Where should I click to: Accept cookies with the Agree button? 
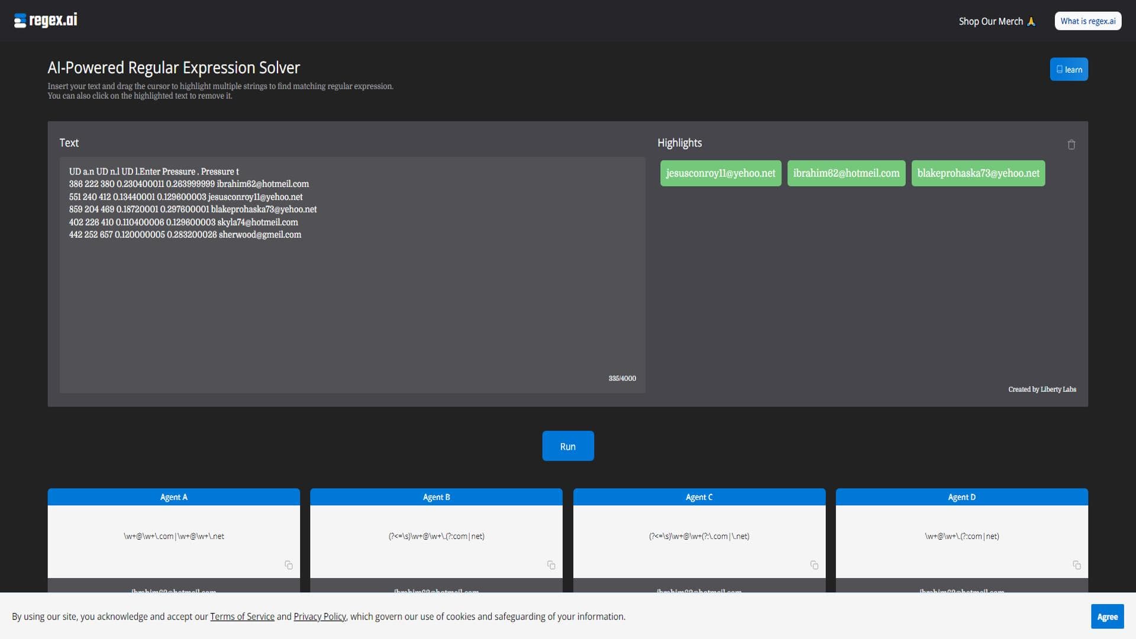(1107, 616)
